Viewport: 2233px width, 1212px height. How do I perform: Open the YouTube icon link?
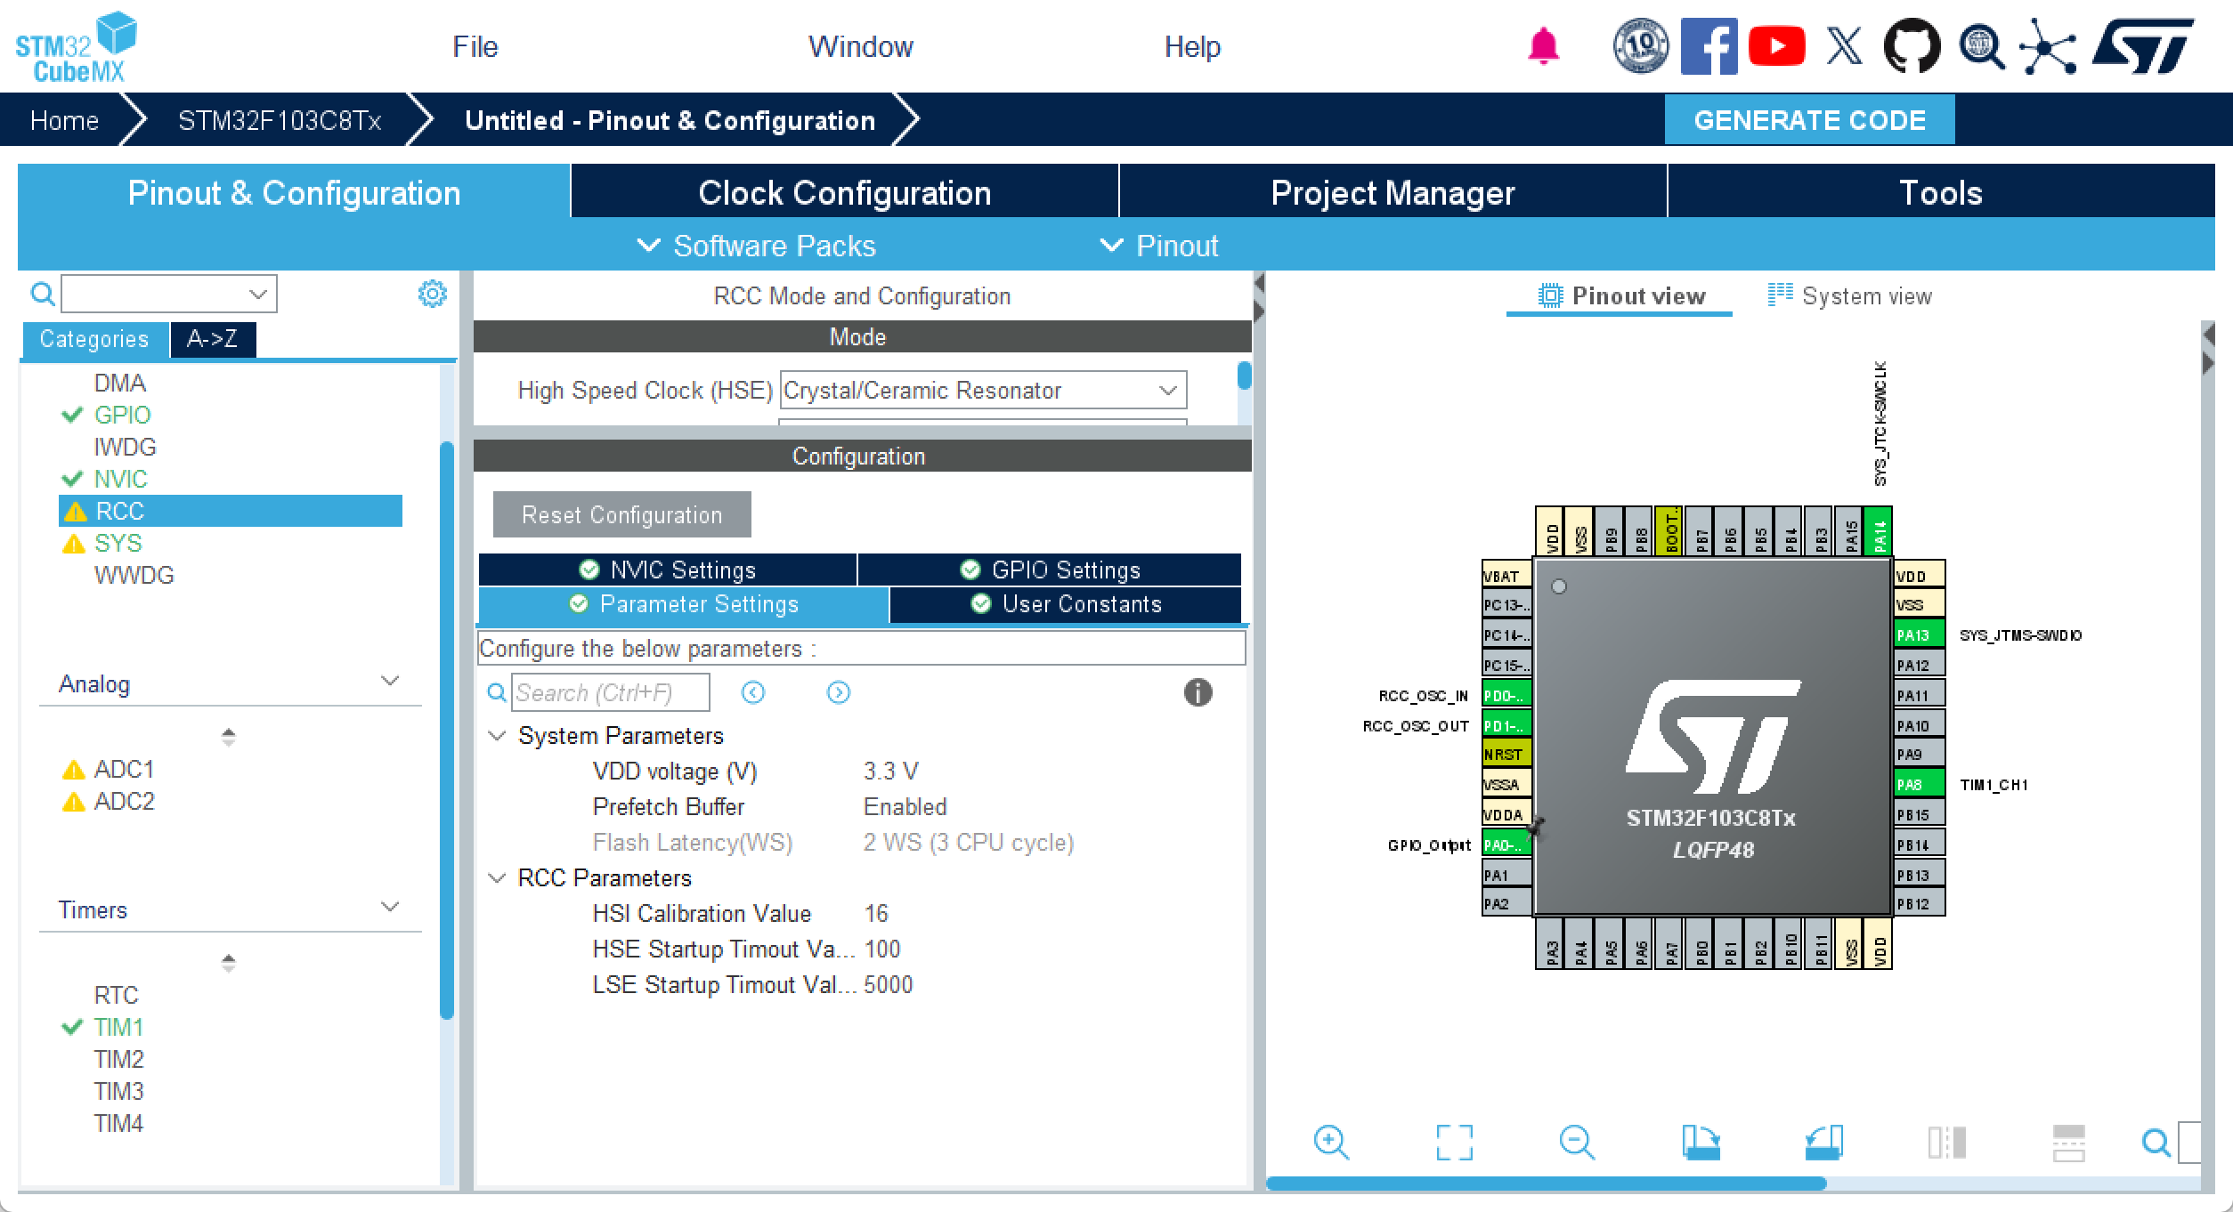1776,45
